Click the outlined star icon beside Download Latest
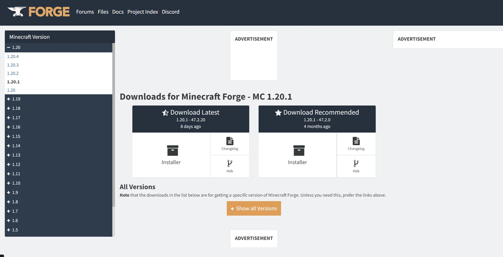Image resolution: width=503 pixels, height=257 pixels. pyautogui.click(x=165, y=113)
